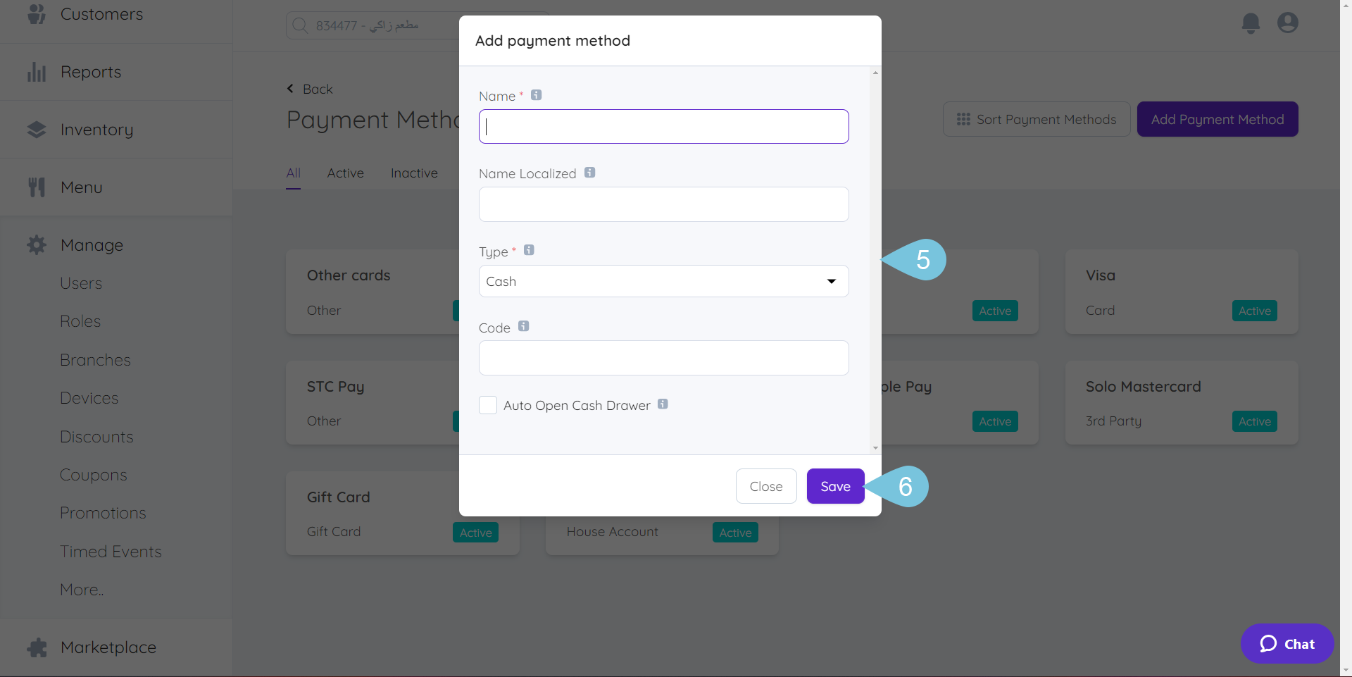Select the All payment methods tab
Screen dimensions: 1352x677
[293, 173]
